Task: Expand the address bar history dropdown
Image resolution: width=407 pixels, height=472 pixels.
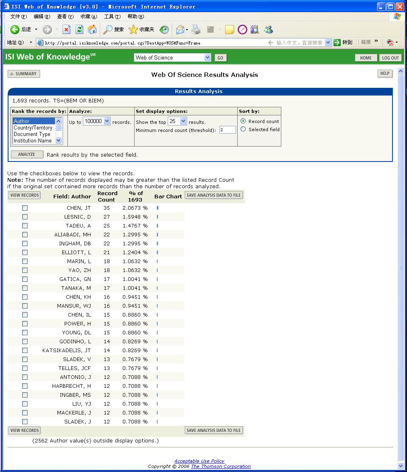Action: pos(31,43)
